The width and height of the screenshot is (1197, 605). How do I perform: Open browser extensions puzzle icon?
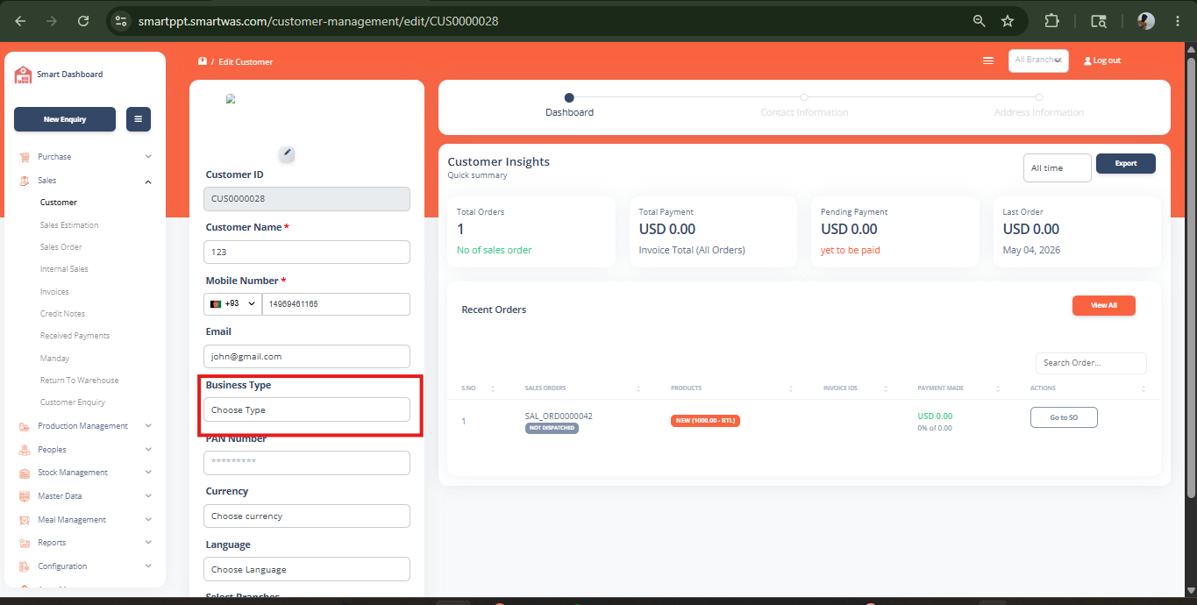click(1051, 21)
